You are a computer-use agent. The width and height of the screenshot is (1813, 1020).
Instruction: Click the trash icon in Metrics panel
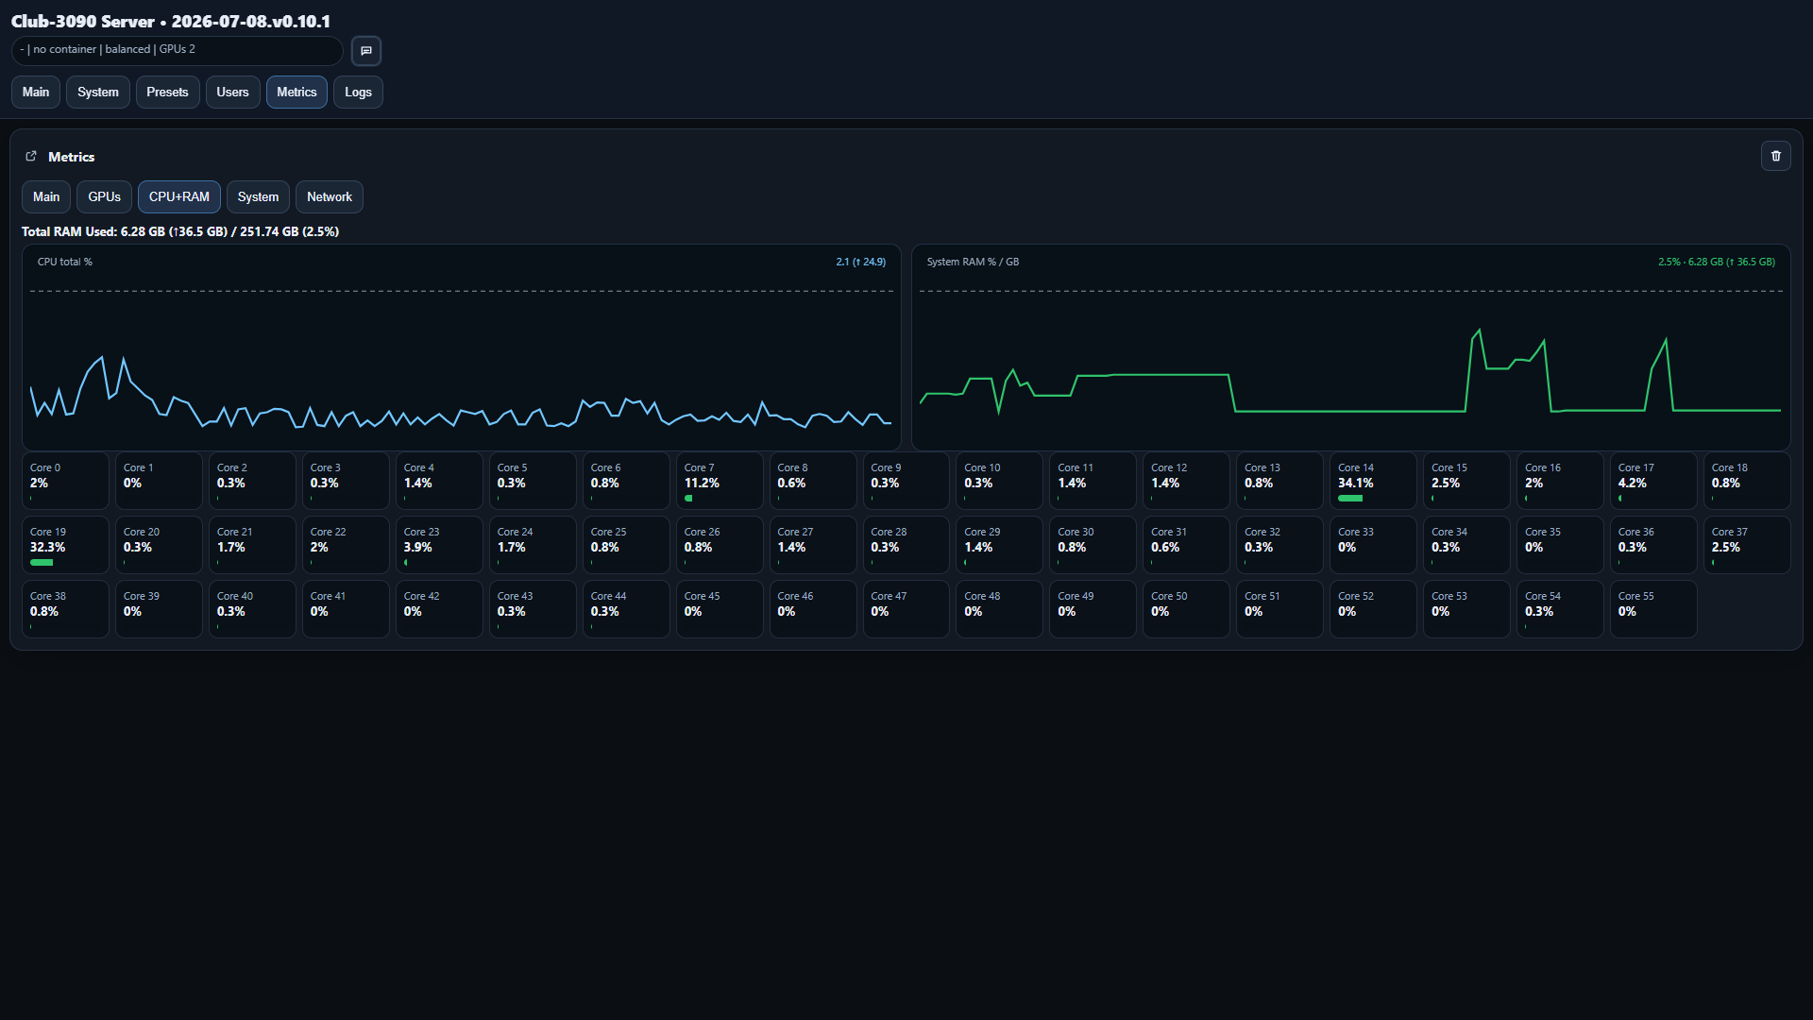pyautogui.click(x=1776, y=156)
